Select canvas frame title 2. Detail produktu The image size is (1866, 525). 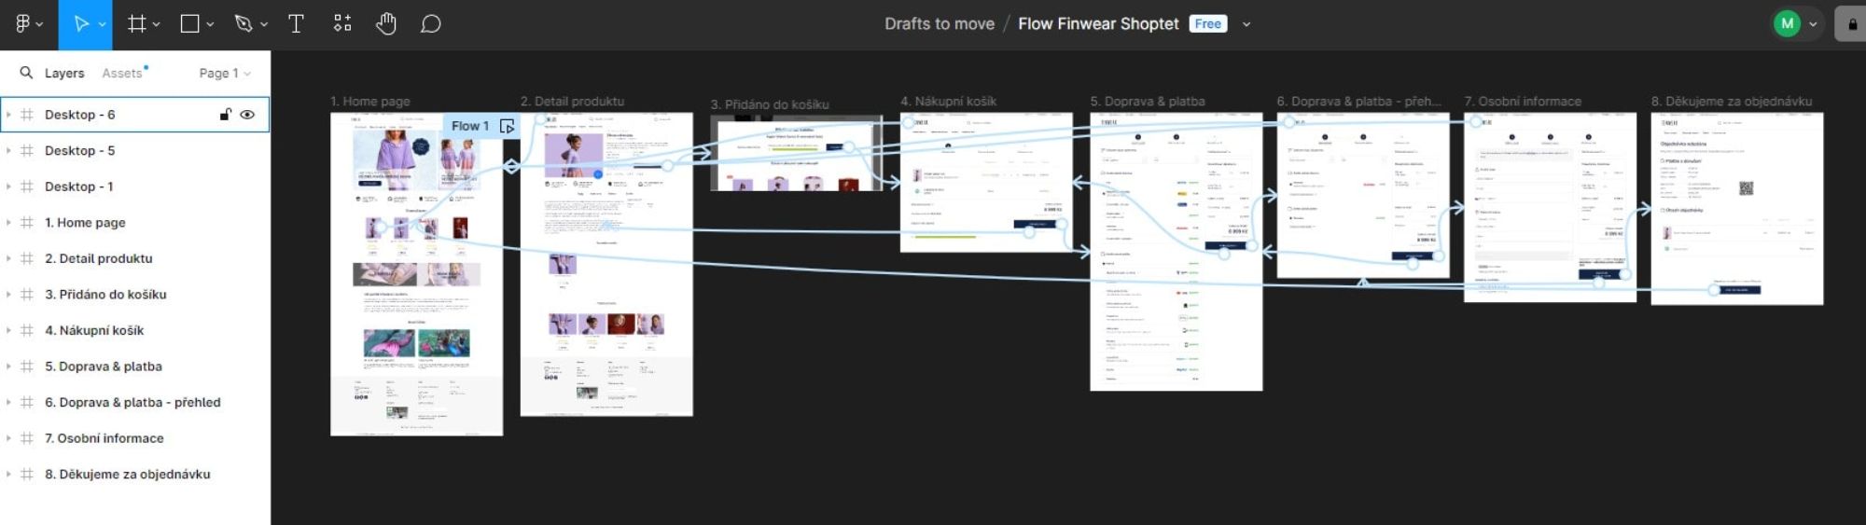tap(572, 101)
